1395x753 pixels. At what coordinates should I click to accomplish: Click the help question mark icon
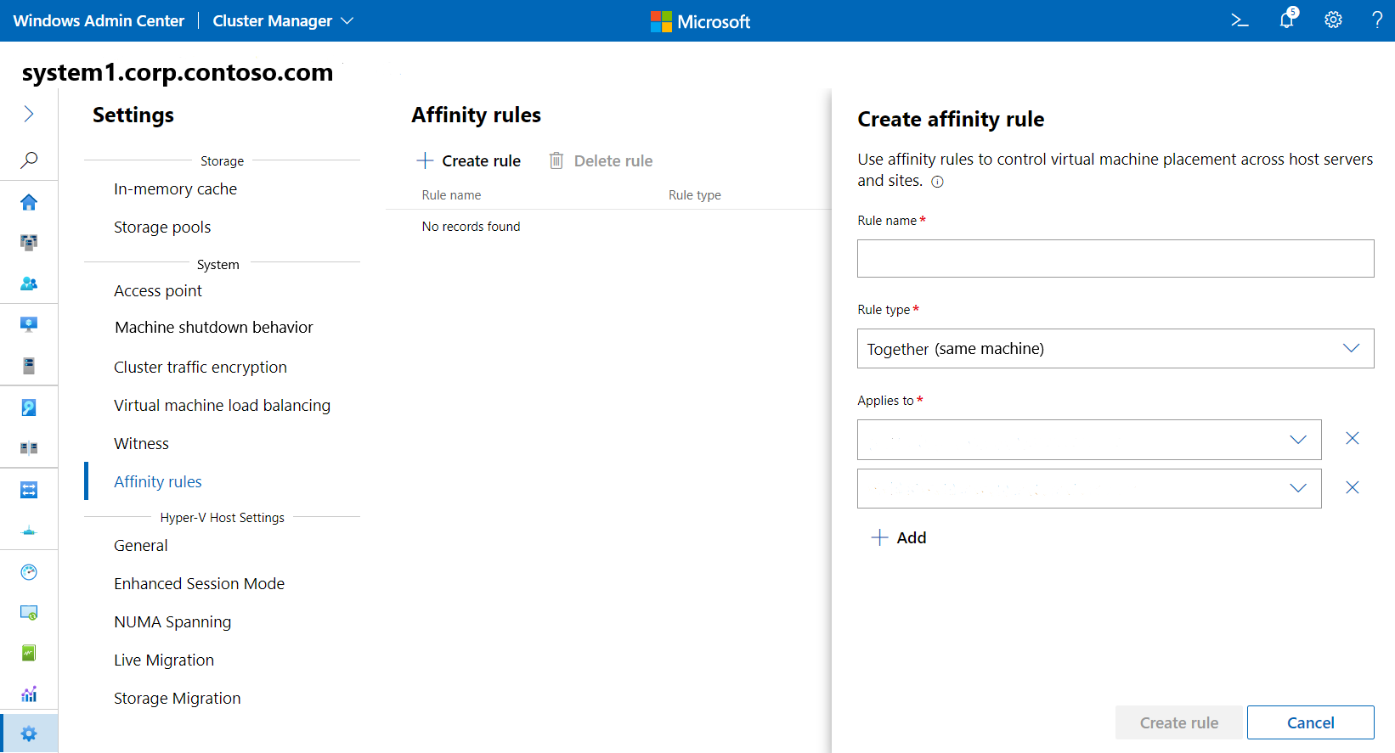[1377, 20]
